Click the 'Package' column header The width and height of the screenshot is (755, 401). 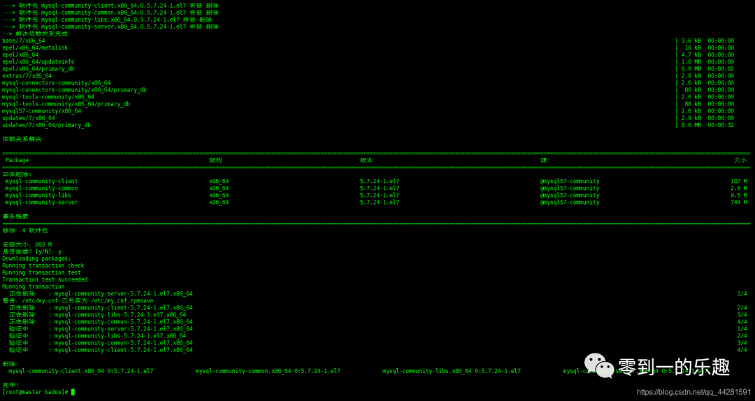click(x=17, y=160)
